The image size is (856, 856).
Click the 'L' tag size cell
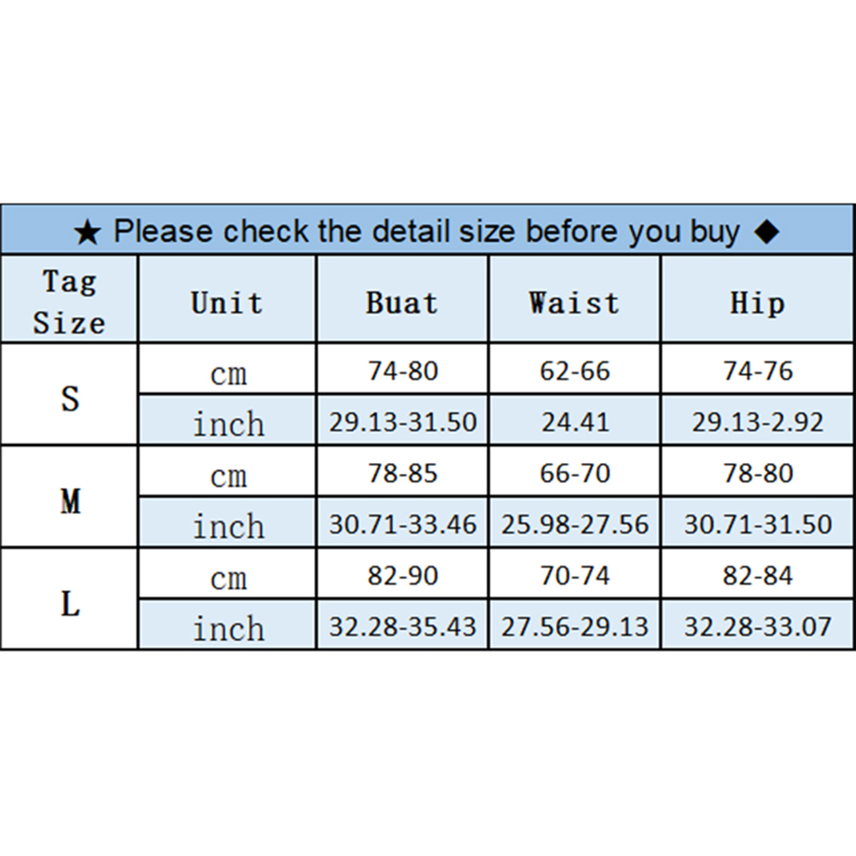pyautogui.click(x=70, y=603)
